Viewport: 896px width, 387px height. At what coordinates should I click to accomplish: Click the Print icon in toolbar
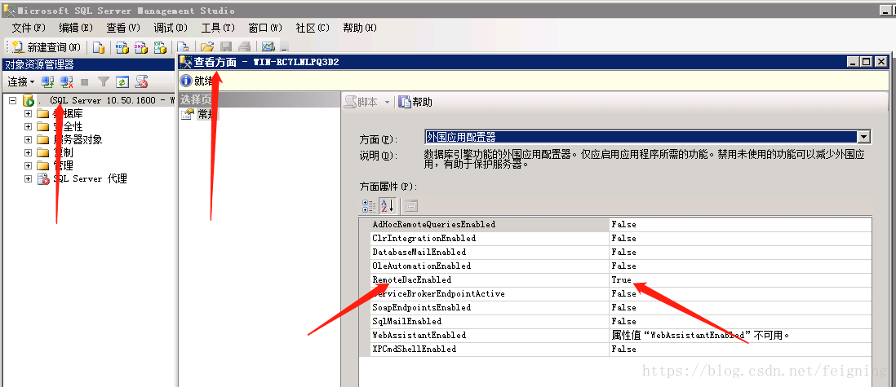(x=244, y=47)
